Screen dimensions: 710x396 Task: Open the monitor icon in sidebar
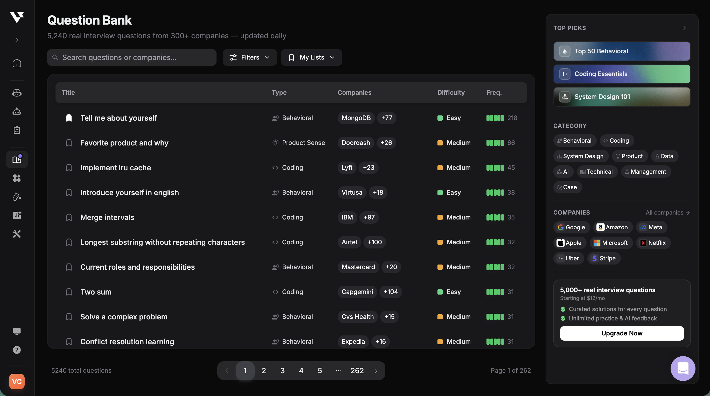point(17,331)
